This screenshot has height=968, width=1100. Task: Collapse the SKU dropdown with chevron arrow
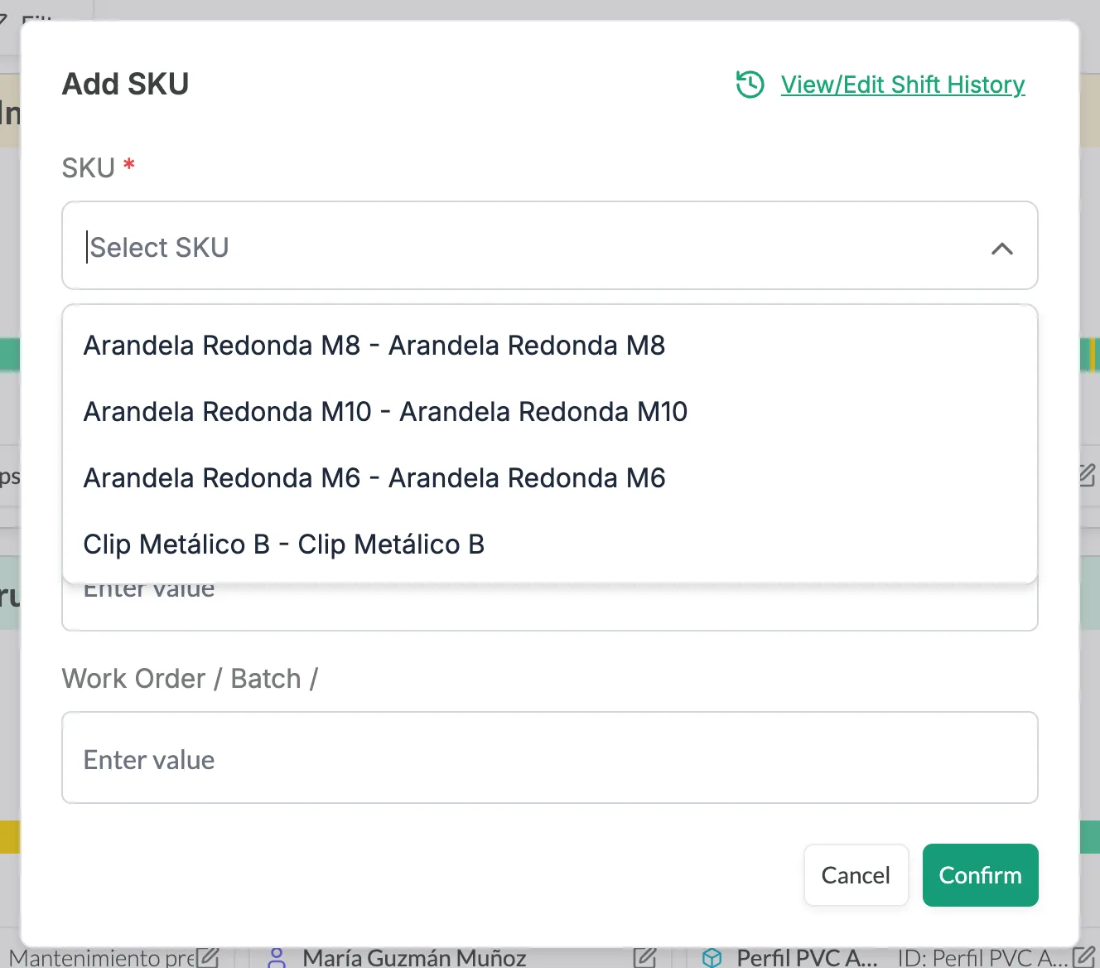(1002, 249)
